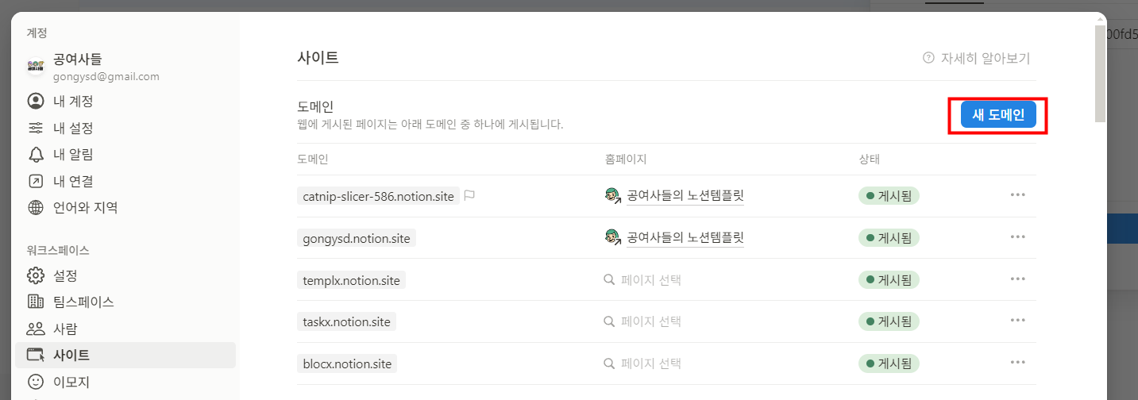Click the 공여사들 workspace avatar icon

36,67
